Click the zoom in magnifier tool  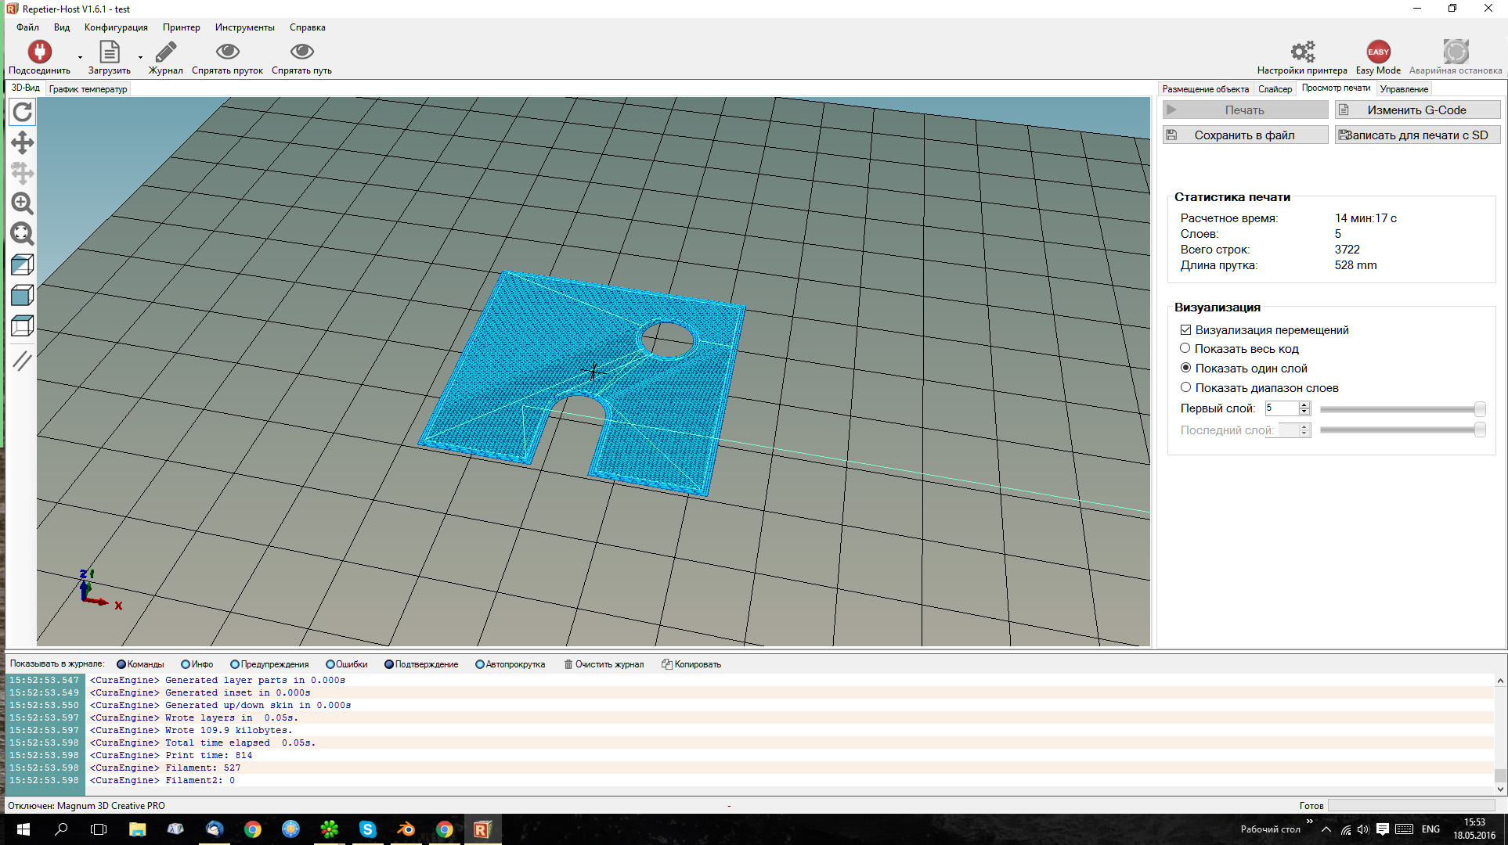(x=22, y=203)
